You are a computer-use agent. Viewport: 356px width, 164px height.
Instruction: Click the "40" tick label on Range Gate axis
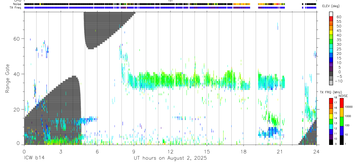click(x=17, y=74)
